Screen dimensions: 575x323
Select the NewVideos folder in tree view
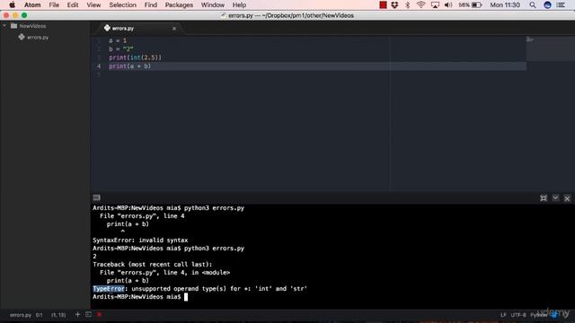(32, 26)
